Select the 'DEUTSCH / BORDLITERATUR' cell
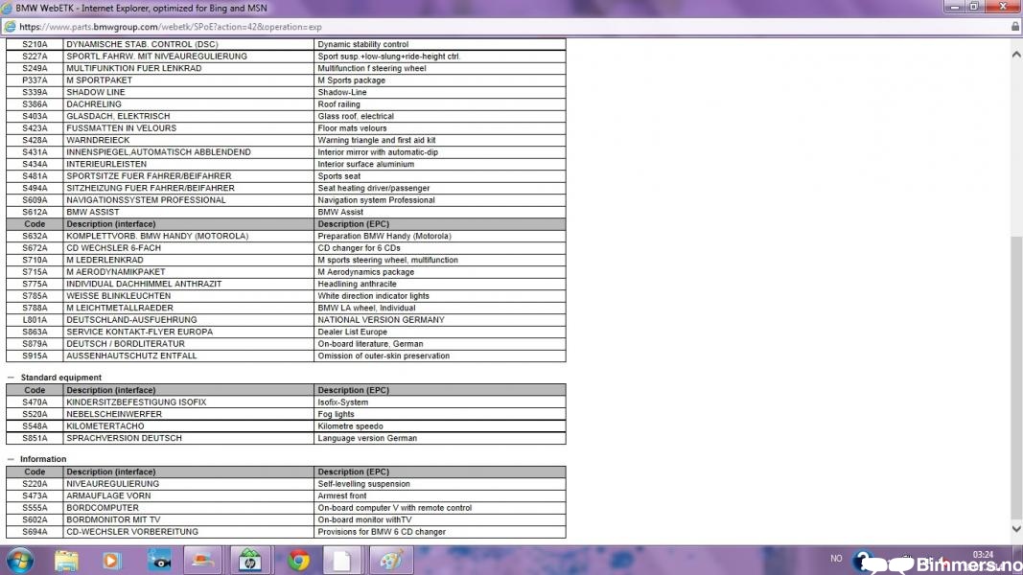The height and width of the screenshot is (575, 1023). click(189, 344)
